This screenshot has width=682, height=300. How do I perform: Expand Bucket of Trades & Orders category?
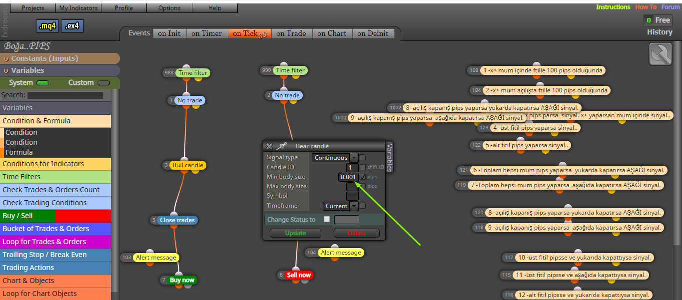(x=55, y=229)
